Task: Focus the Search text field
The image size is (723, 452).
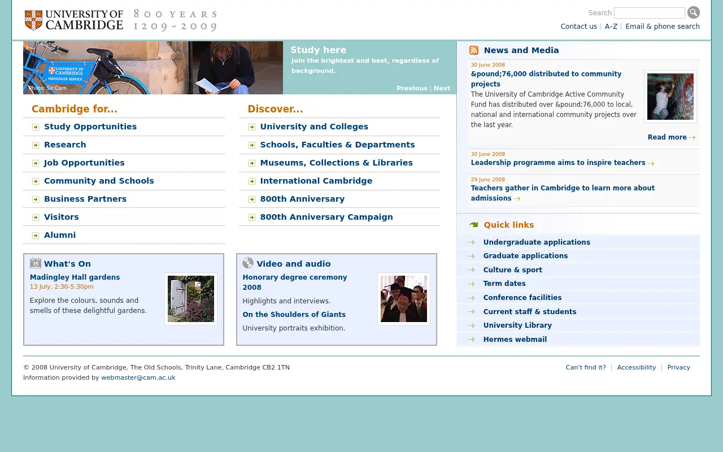Action: click(x=650, y=13)
